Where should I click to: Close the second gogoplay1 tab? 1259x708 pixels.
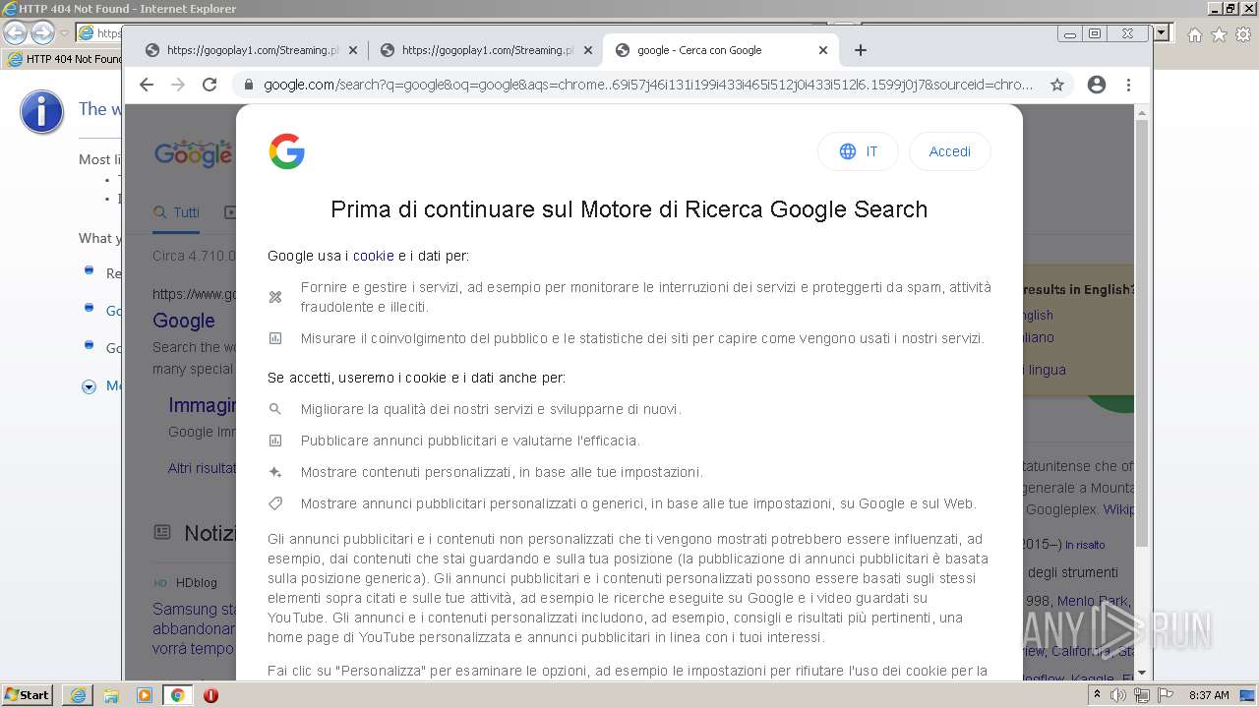coord(588,50)
